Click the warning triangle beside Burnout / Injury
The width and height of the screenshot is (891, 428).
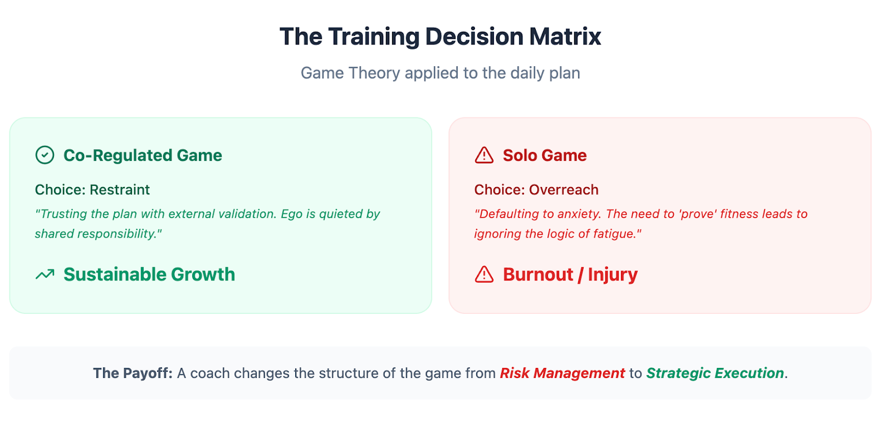[x=484, y=274]
